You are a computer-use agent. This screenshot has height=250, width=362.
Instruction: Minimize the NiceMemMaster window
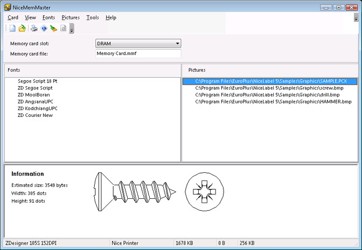click(x=326, y=8)
